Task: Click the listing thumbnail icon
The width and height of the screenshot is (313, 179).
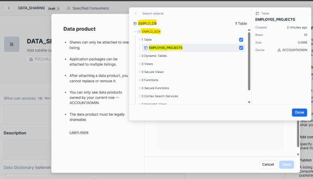Action: click(12, 44)
